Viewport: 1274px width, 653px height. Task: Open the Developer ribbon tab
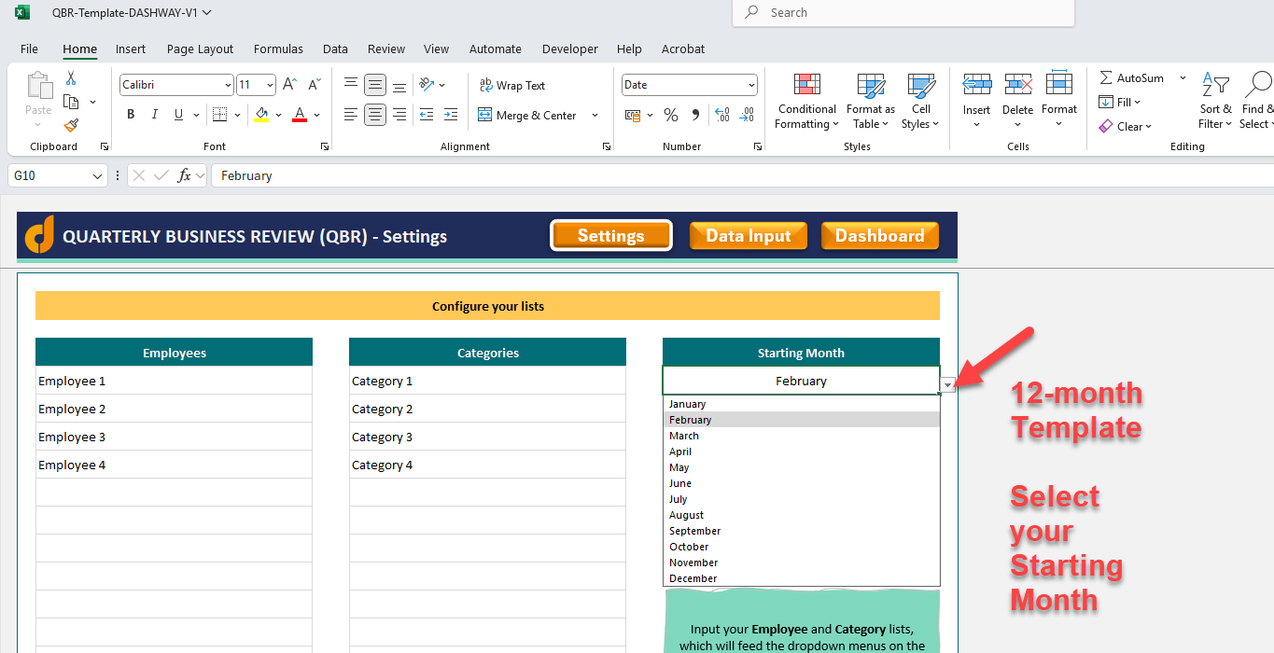[569, 49]
